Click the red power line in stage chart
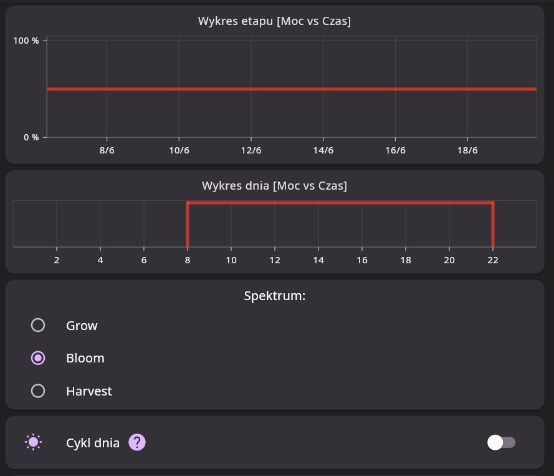 pos(291,89)
